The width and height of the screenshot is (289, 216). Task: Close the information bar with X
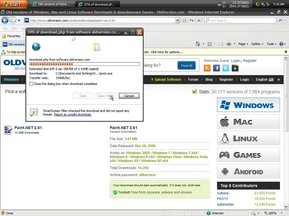pyautogui.click(x=286, y=52)
